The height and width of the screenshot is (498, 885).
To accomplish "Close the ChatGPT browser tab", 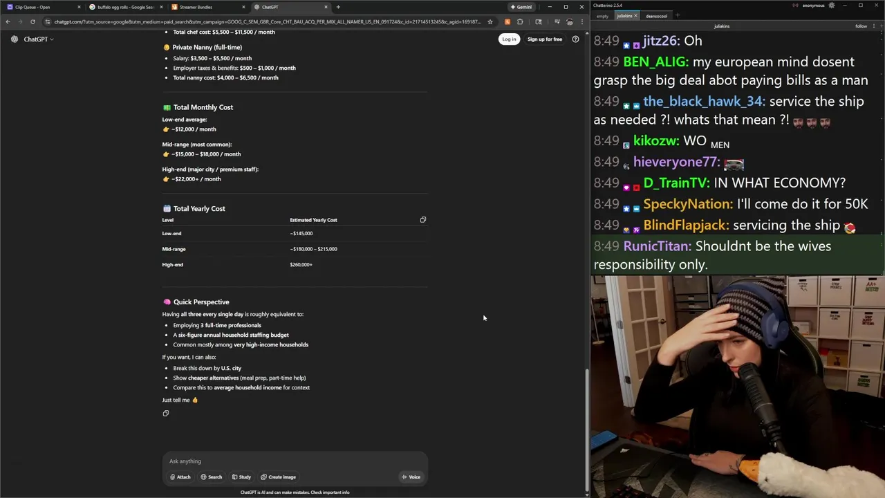I will (326, 7).
